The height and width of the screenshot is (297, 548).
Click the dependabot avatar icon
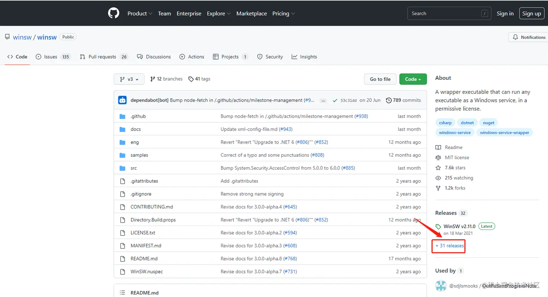[x=123, y=100]
